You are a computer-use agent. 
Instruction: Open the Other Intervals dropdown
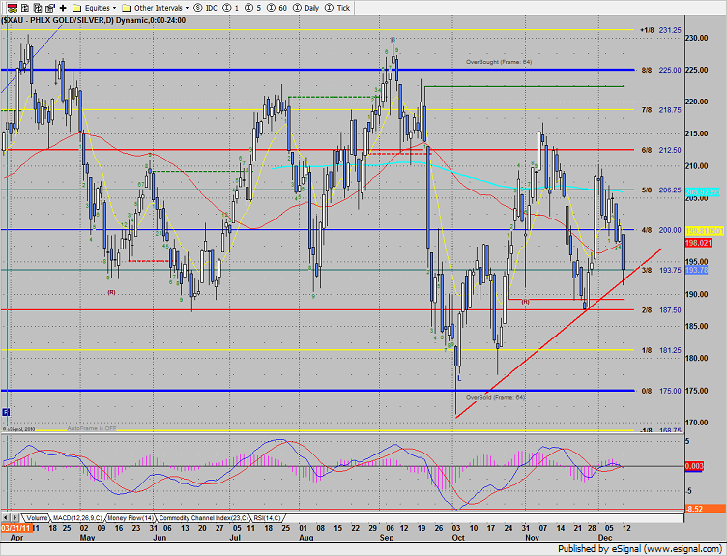click(156, 8)
